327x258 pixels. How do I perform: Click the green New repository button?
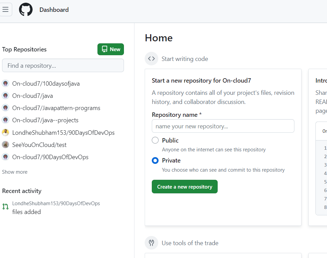(x=111, y=49)
